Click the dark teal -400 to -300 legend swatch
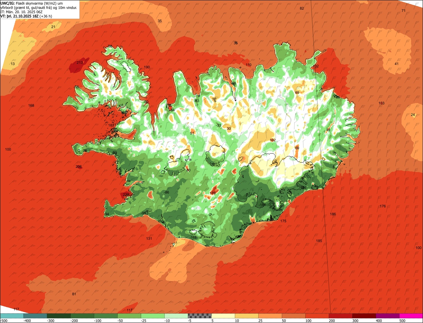423x323 pixels. [x=35, y=316]
